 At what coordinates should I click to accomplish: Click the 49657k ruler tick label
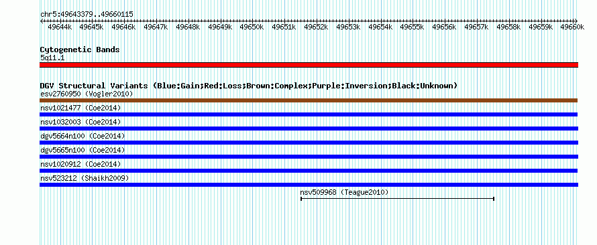pyautogui.click(x=476, y=27)
